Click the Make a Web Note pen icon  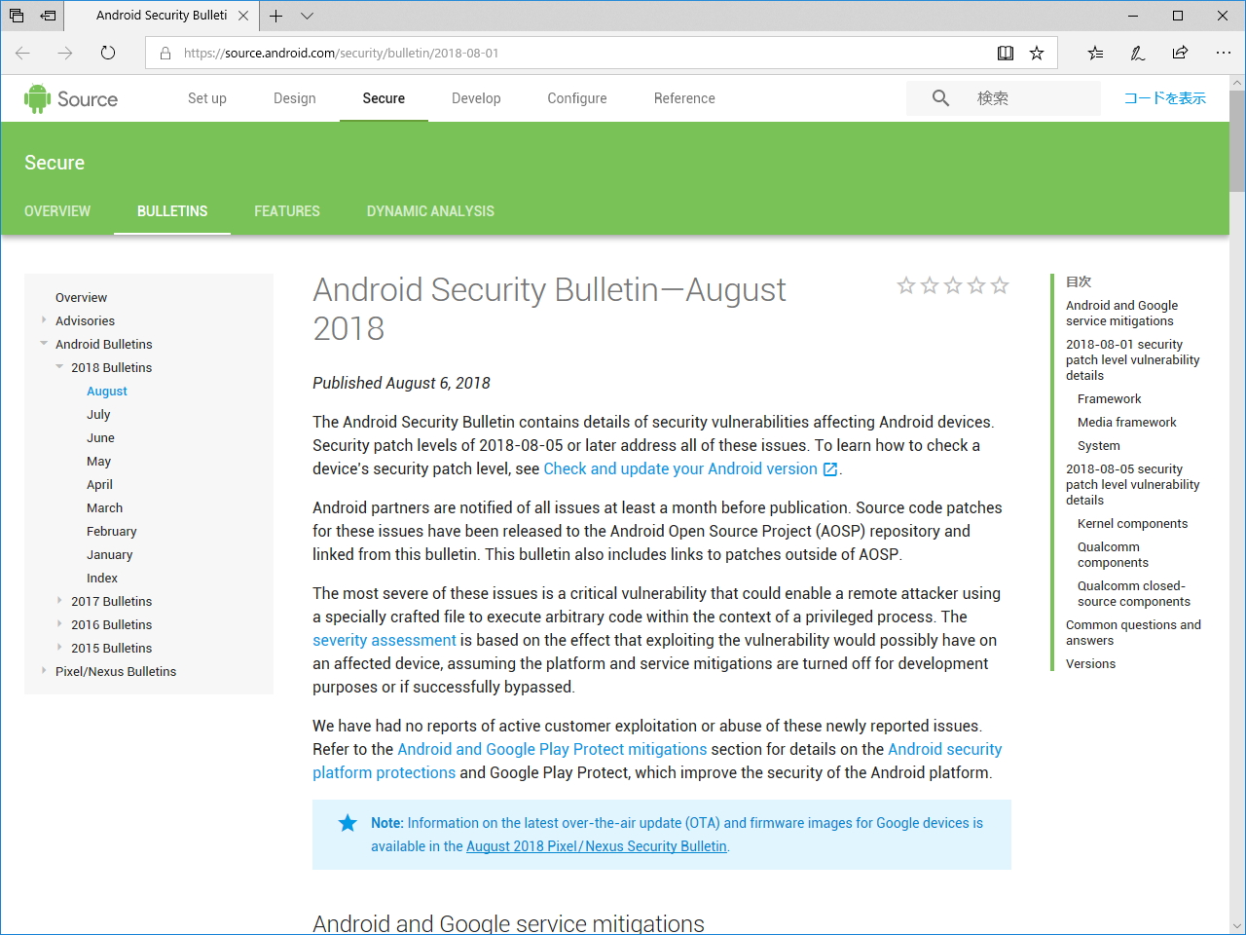coord(1137,53)
